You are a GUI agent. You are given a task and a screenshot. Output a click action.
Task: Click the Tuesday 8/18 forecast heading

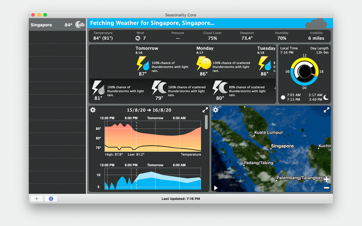pyautogui.click(x=266, y=50)
